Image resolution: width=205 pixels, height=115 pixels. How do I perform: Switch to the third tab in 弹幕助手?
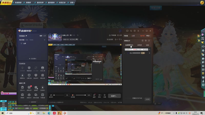pos(148,45)
